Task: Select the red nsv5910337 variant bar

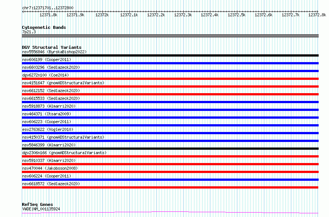Action: click(170, 164)
